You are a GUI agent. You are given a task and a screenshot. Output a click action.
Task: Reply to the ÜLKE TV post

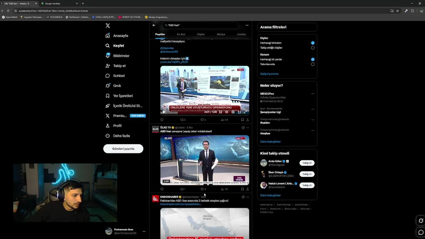pyautogui.click(x=162, y=189)
